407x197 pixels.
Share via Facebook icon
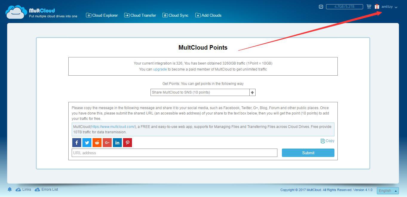point(77,143)
